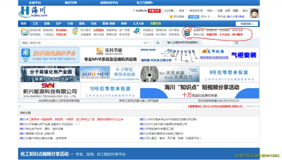This screenshot has height=160, width=282.
Task: Open the 找回密码 link
Action: point(174,35)
